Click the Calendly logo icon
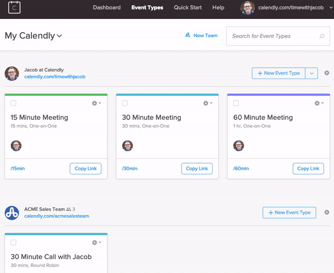334x273 pixels. [x=14, y=7]
